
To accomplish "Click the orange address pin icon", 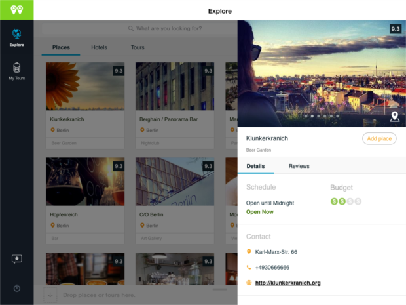I will [249, 252].
